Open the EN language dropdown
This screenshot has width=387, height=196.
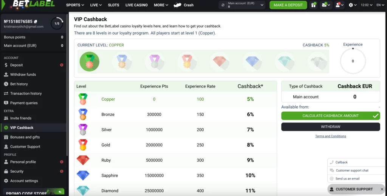(x=380, y=5)
